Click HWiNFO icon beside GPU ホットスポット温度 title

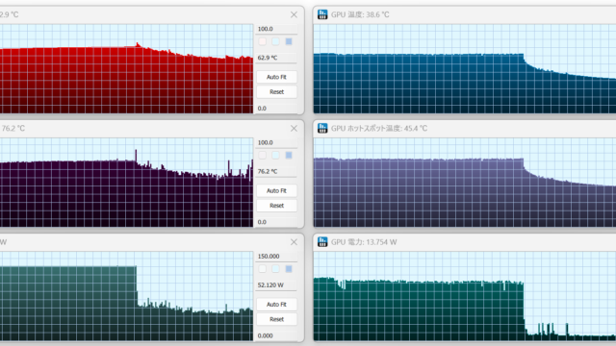[322, 128]
